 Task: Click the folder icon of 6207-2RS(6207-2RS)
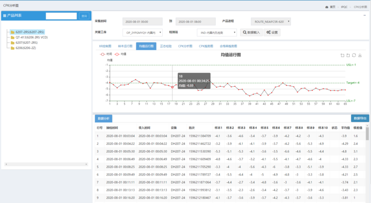click(13, 32)
